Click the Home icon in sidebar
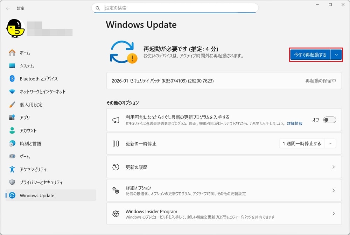350x235 pixels. 12,53
